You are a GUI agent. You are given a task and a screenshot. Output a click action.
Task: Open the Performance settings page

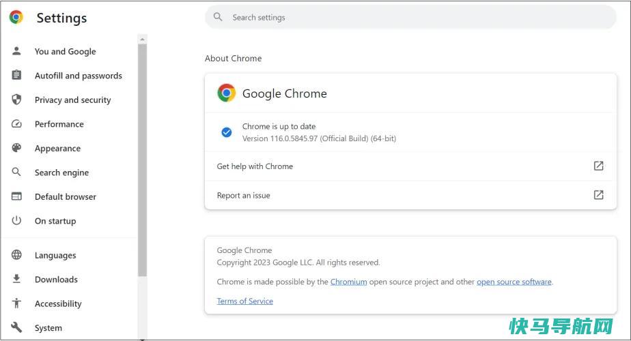tap(59, 124)
